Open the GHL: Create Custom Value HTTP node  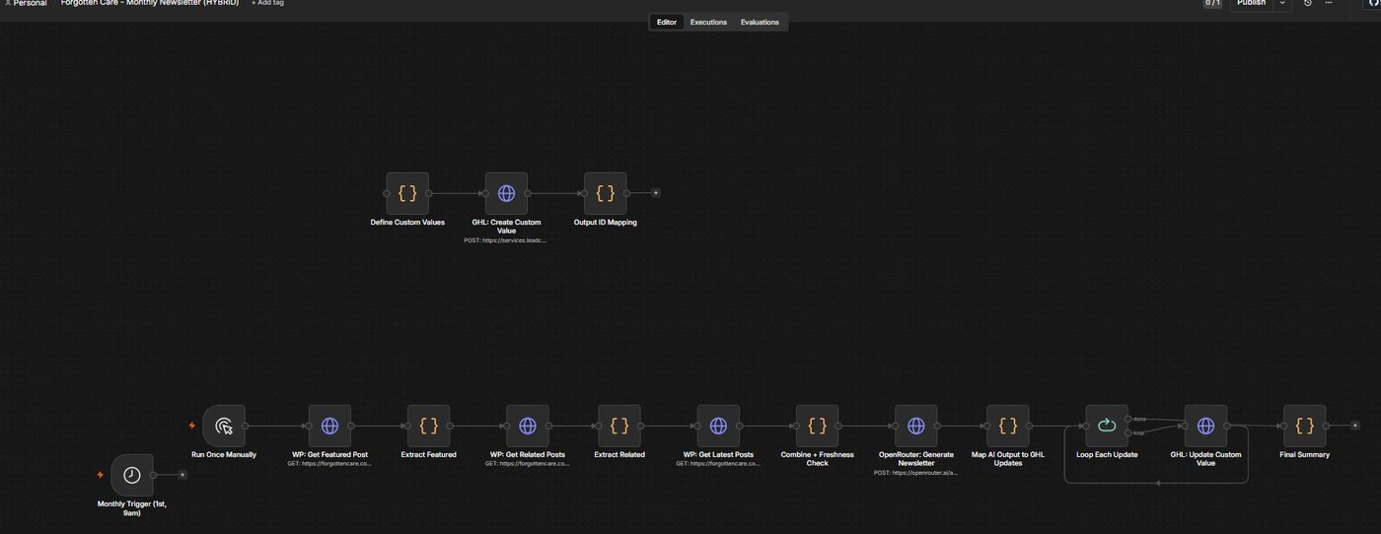(506, 193)
